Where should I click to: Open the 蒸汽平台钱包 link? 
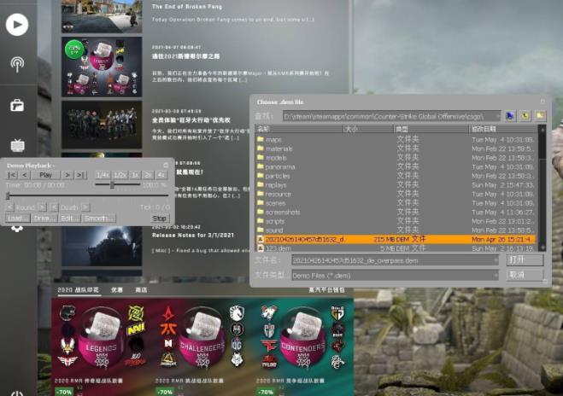(326, 290)
